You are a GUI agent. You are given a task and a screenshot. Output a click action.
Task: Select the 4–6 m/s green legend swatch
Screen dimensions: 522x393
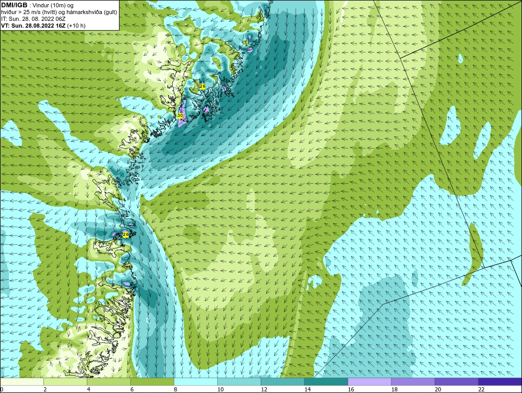point(109,382)
